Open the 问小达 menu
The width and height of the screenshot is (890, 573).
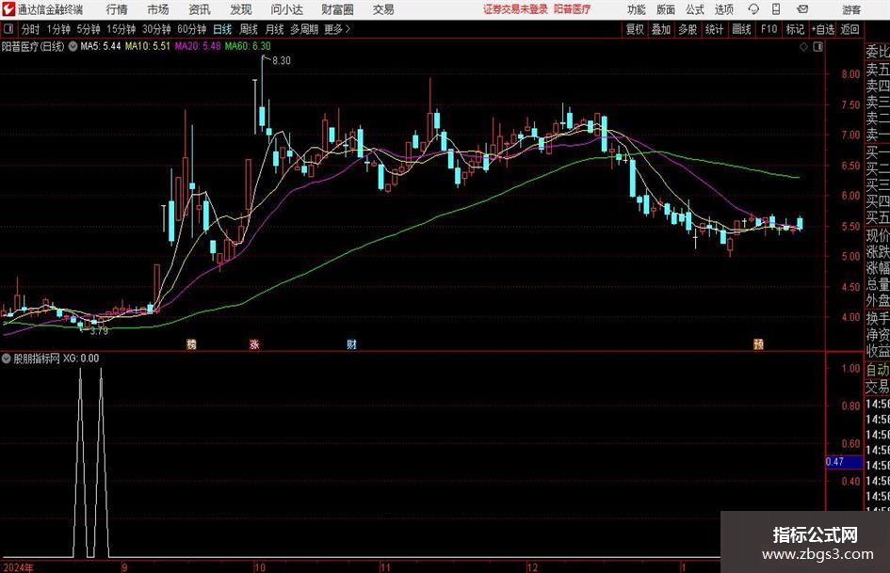pos(286,9)
